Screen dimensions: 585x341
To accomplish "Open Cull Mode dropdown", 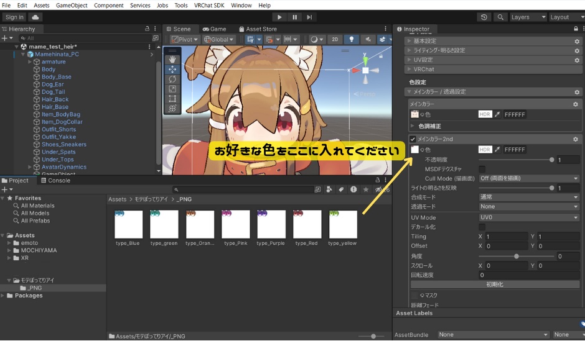I will click(528, 178).
